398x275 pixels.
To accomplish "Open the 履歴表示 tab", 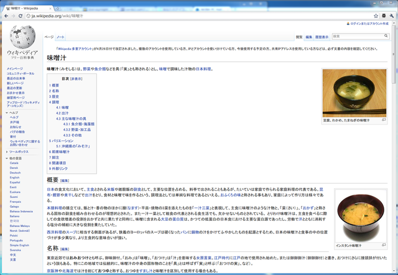I will (x=322, y=37).
